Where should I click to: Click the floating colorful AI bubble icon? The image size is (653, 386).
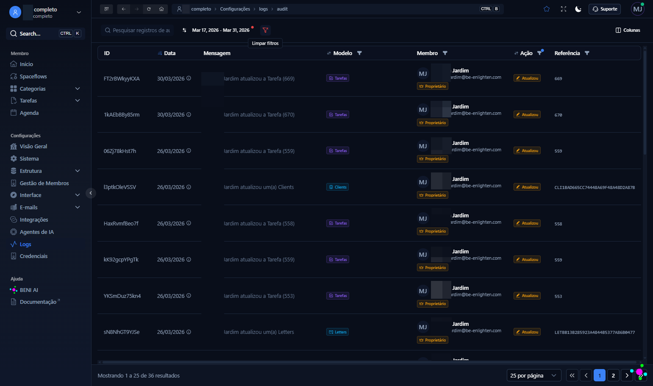(639, 372)
